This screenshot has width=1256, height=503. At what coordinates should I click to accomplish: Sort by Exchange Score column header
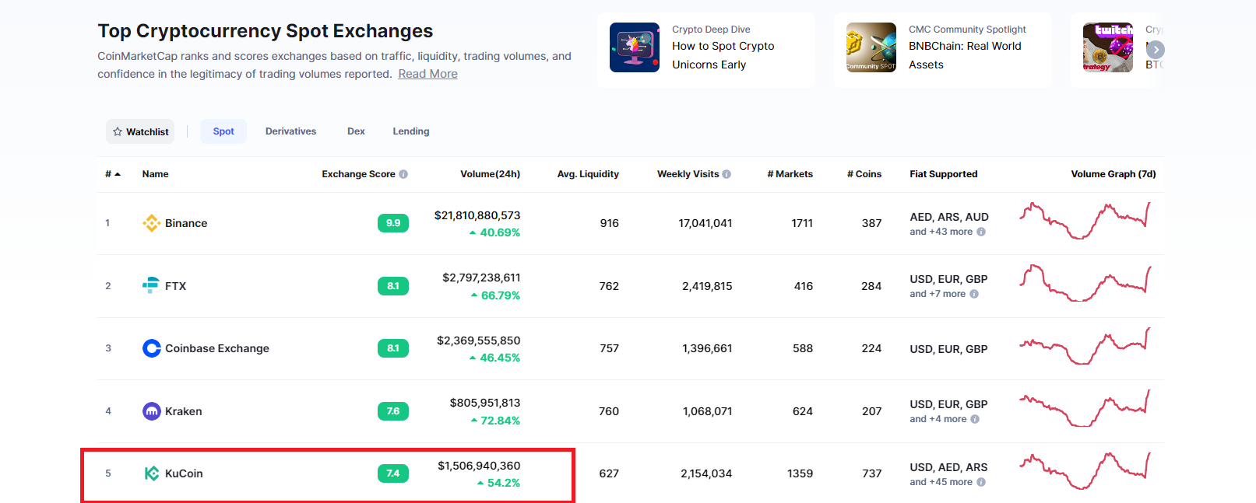click(358, 174)
